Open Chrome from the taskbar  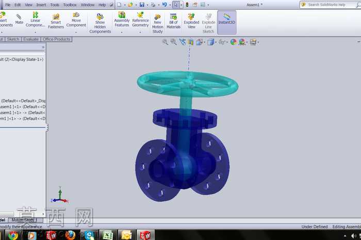(13, 235)
